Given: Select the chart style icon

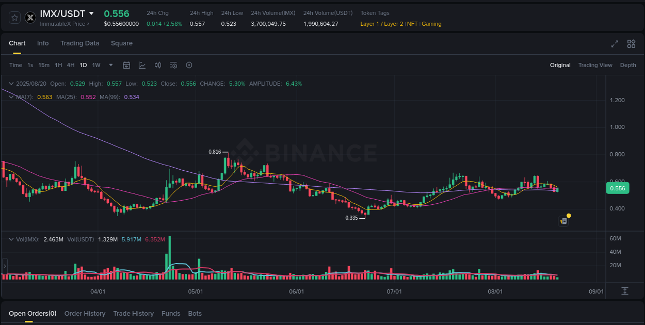Looking at the screenshot, I should pos(142,65).
